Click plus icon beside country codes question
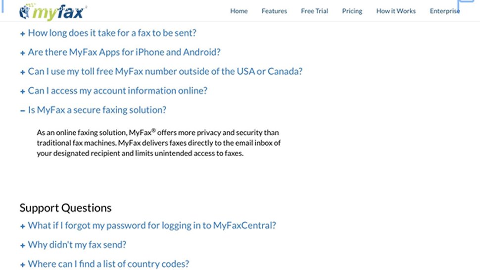 click(x=23, y=265)
